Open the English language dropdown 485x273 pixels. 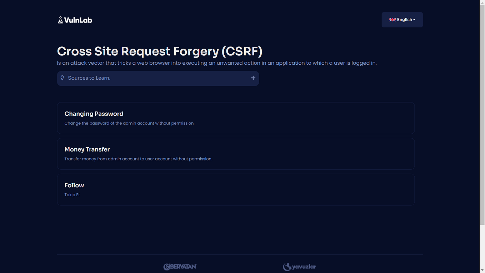coord(402,20)
